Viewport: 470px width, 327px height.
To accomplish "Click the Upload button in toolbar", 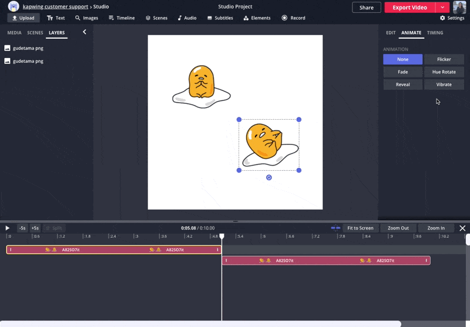I will pos(23,18).
